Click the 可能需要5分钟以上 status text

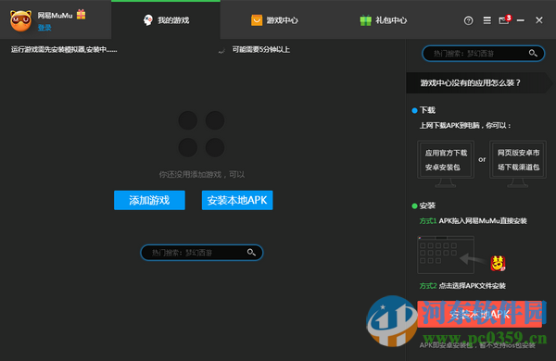[261, 50]
